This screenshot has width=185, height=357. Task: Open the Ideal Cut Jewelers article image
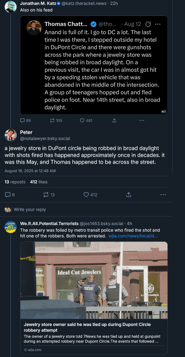(x=94, y=280)
